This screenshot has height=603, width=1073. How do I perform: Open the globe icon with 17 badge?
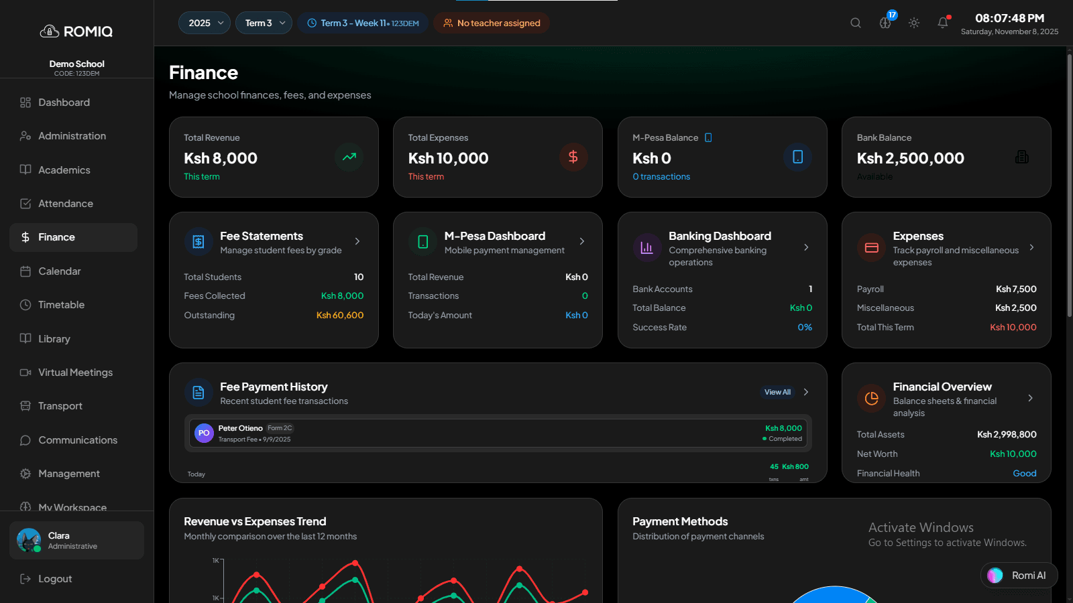885,23
